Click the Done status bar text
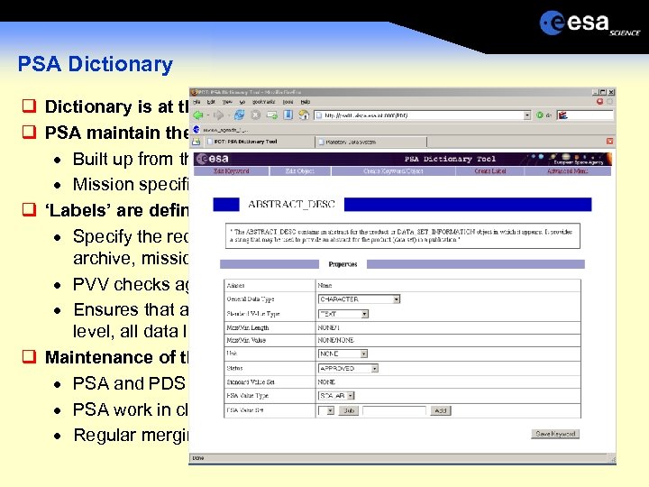Image resolution: width=649 pixels, height=487 pixels. (x=197, y=458)
